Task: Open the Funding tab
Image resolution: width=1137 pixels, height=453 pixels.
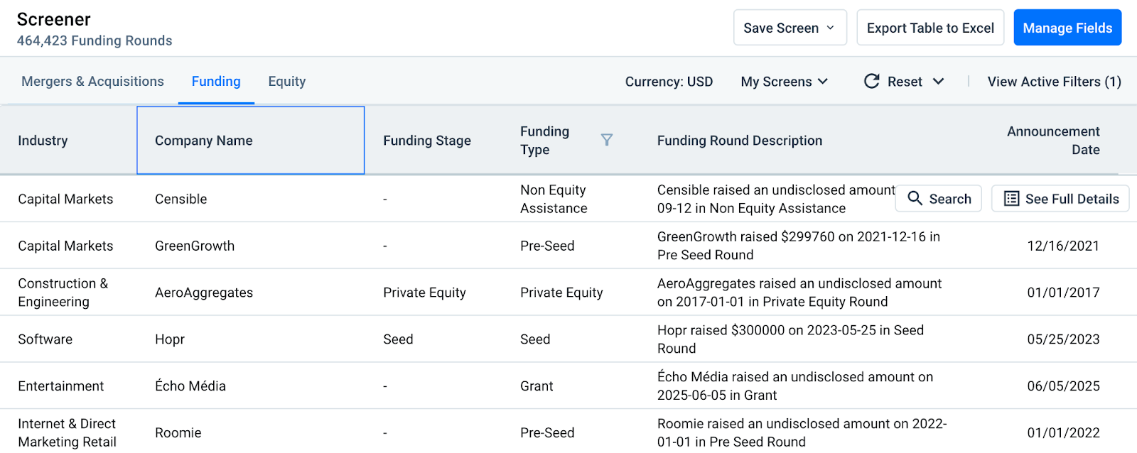Action: click(216, 82)
